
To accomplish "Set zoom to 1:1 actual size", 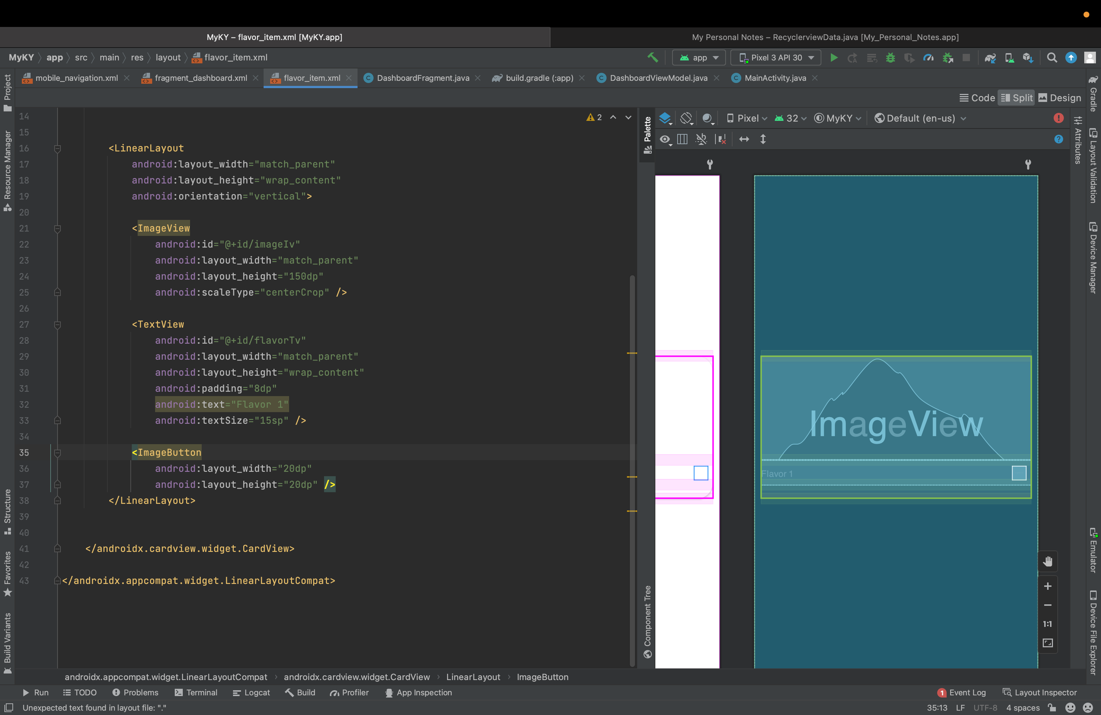I will [x=1047, y=624].
